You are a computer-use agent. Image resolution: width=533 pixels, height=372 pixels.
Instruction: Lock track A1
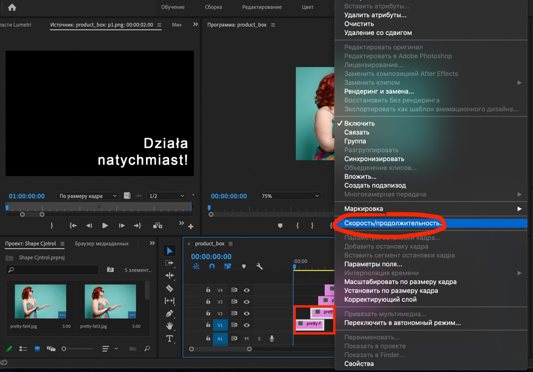pyautogui.click(x=208, y=338)
